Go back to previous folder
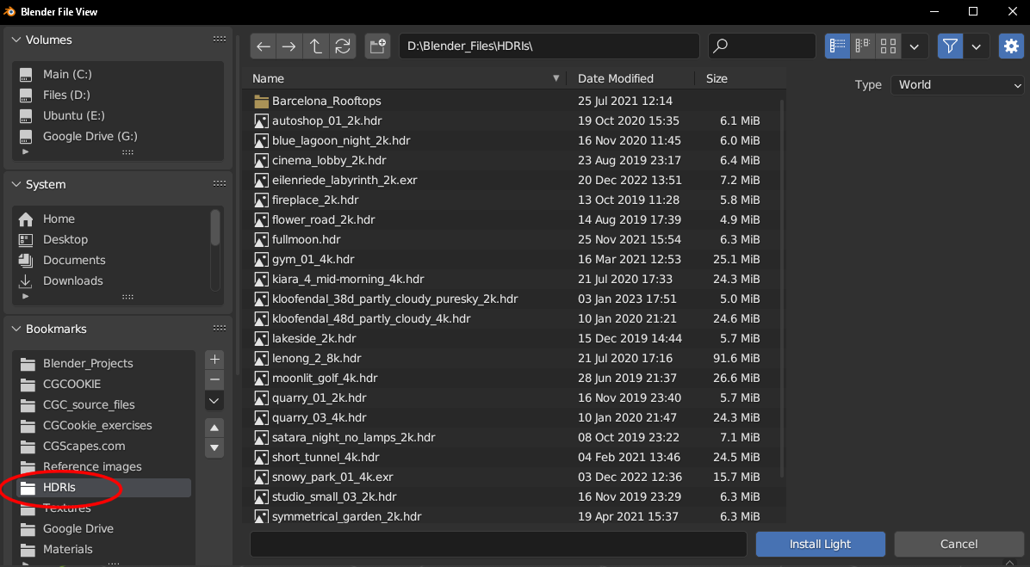This screenshot has width=1030, height=567. pyautogui.click(x=264, y=46)
